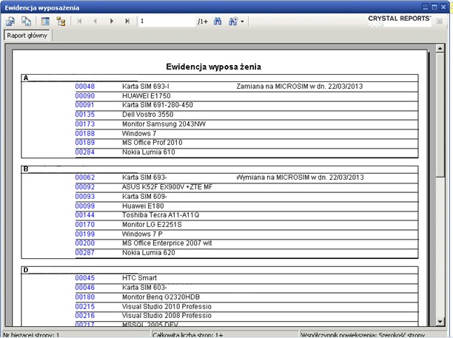
Task: Open item link 00284 for Nokia Lumia 610
Action: coord(84,152)
